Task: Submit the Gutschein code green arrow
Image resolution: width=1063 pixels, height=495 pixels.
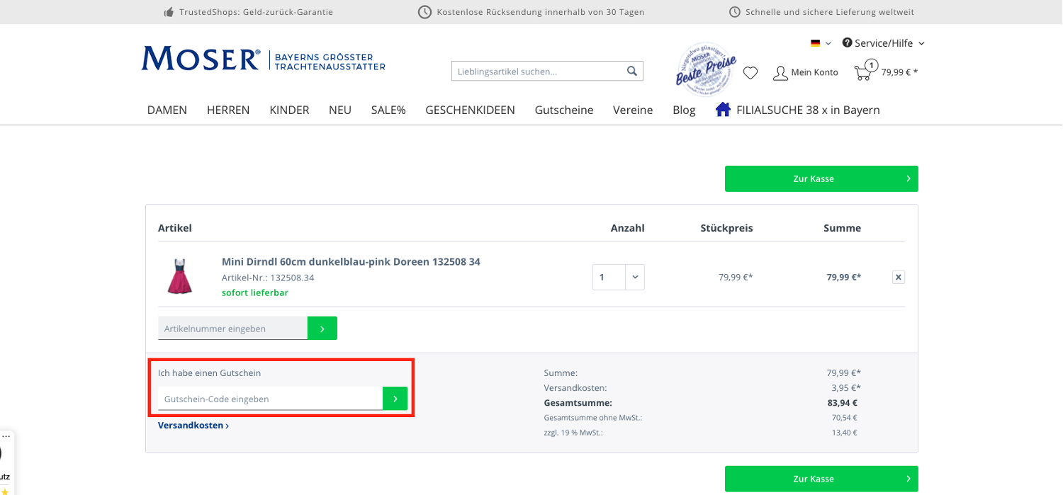Action: click(x=395, y=399)
